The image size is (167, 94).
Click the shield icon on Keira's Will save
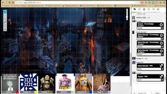point(161,66)
